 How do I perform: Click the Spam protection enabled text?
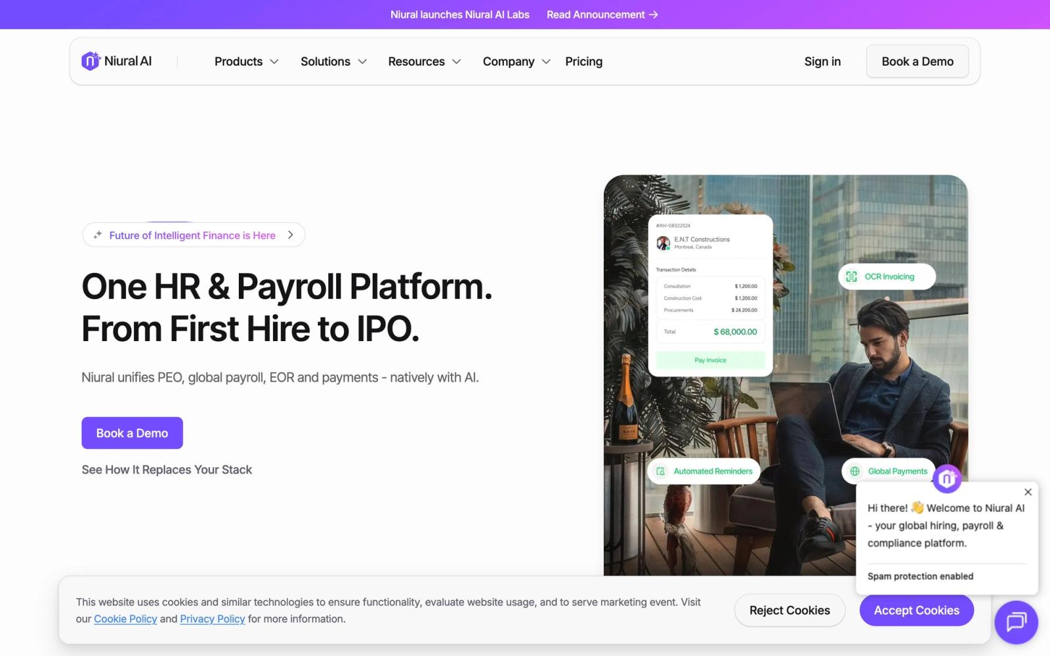920,577
